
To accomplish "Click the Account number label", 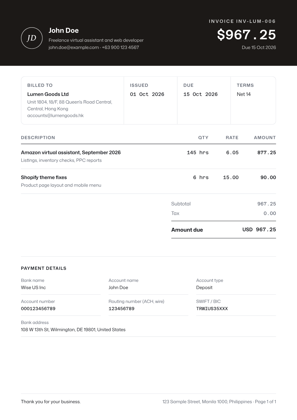I will click(38, 301).
